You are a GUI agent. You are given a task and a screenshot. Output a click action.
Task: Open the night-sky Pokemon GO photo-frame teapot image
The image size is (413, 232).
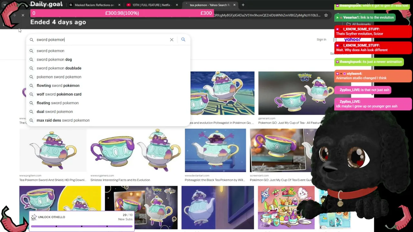click(141, 208)
